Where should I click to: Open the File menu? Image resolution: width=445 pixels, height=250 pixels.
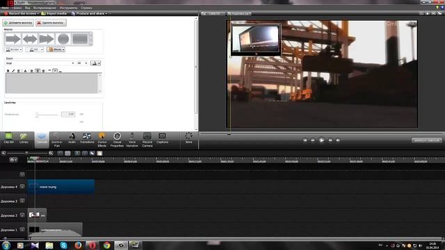click(5, 8)
